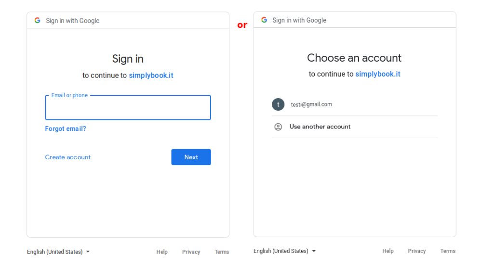Choose Use another account option
Image resolution: width=482 pixels, height=270 pixels.
[320, 127]
